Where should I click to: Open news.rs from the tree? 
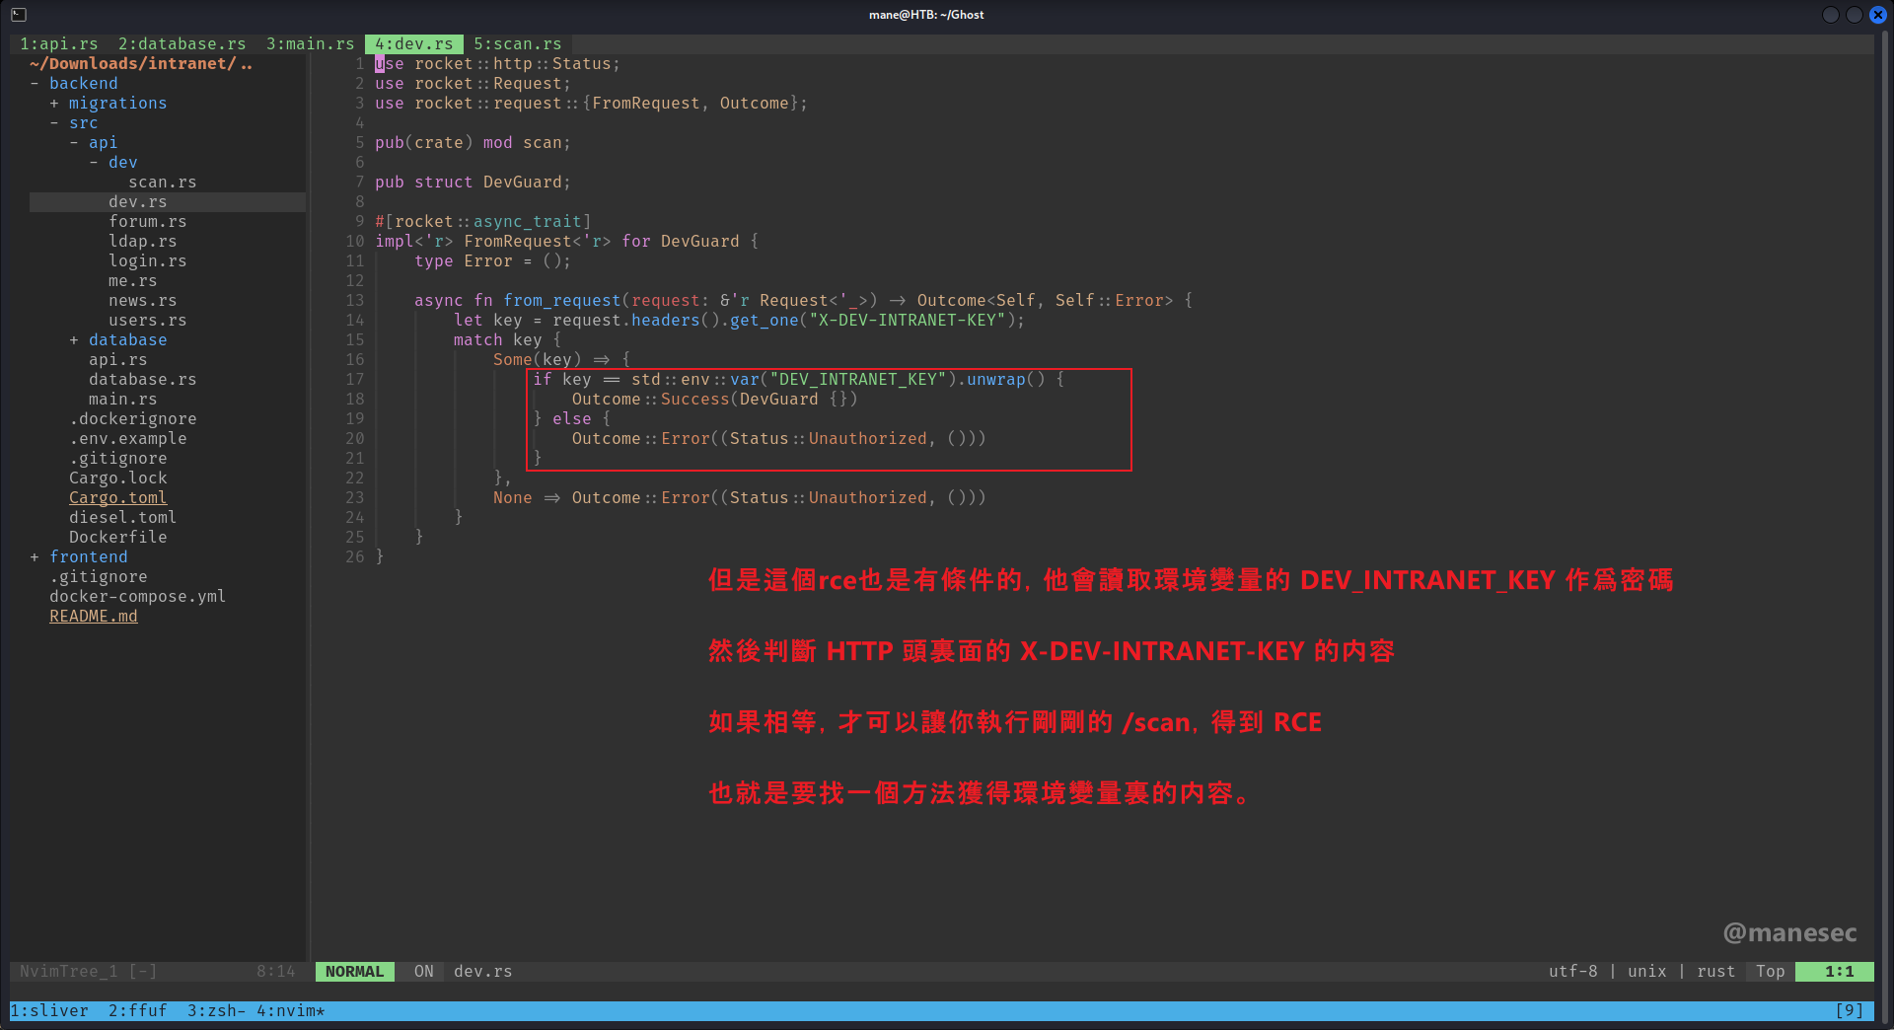pyautogui.click(x=142, y=301)
